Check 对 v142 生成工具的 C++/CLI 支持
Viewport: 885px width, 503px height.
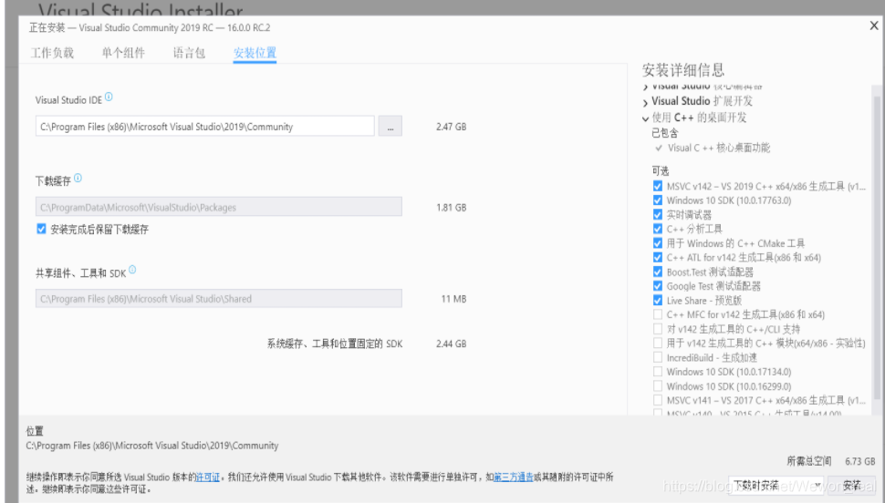click(x=658, y=329)
